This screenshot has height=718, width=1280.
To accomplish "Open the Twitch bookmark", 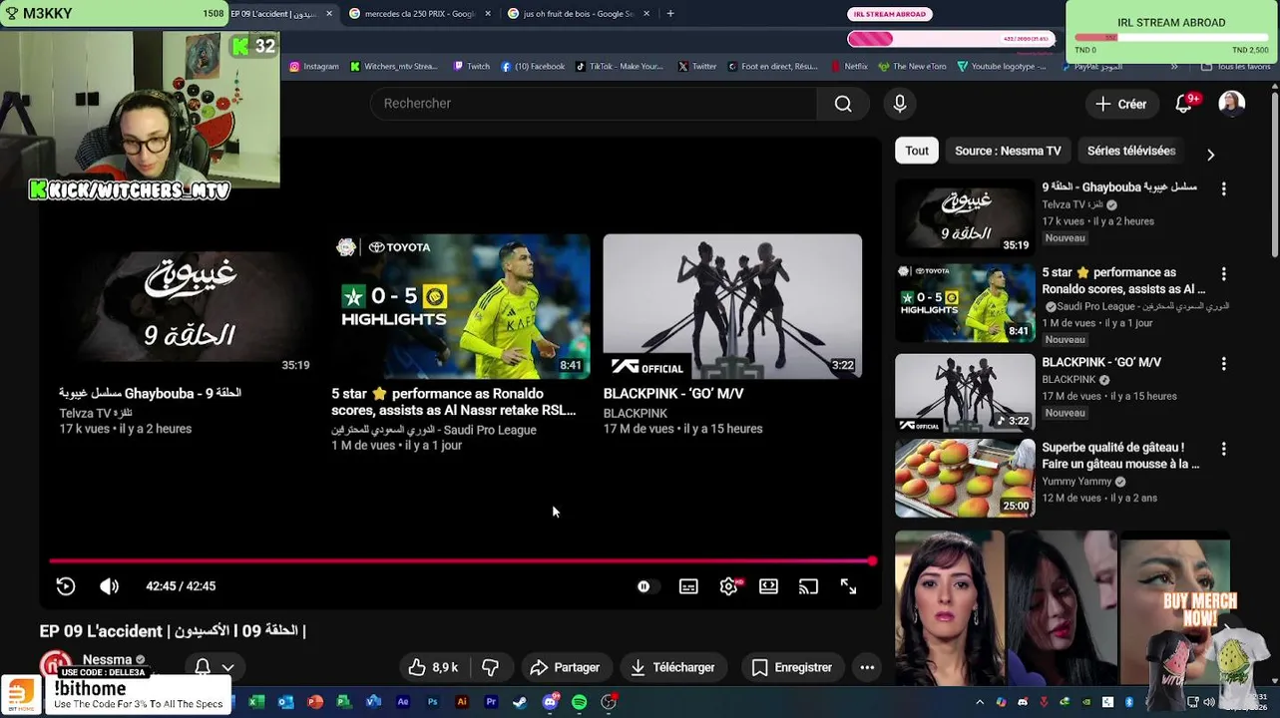I will click(471, 67).
